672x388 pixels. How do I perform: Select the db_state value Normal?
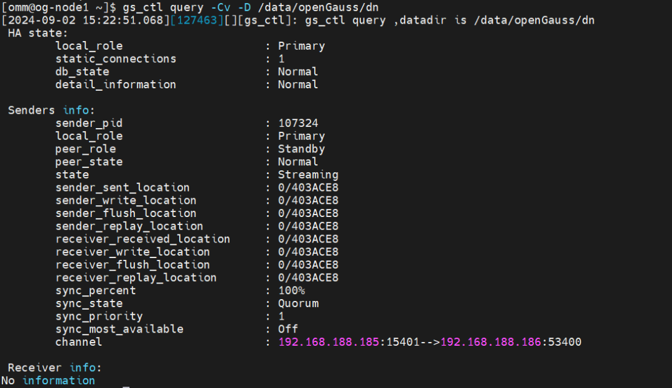coord(298,72)
